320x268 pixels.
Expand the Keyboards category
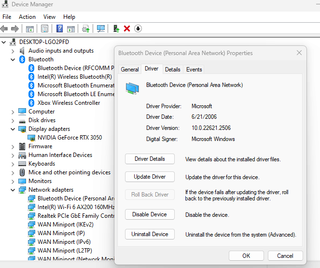tap(13, 164)
